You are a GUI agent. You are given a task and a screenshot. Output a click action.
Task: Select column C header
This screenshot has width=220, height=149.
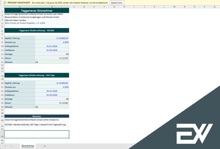pos(74,7)
